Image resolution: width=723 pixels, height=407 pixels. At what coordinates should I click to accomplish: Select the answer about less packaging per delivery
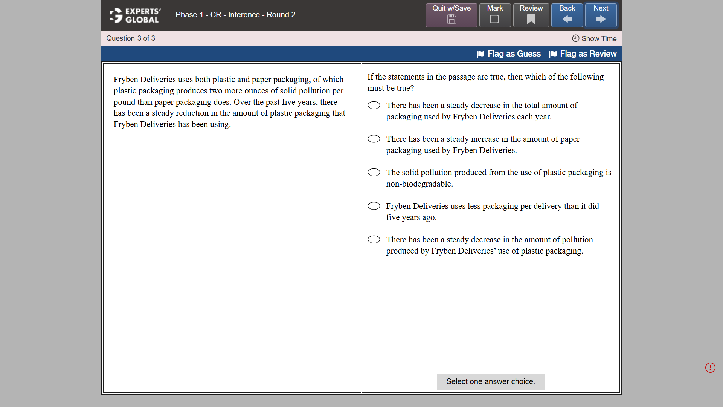pos(374,206)
